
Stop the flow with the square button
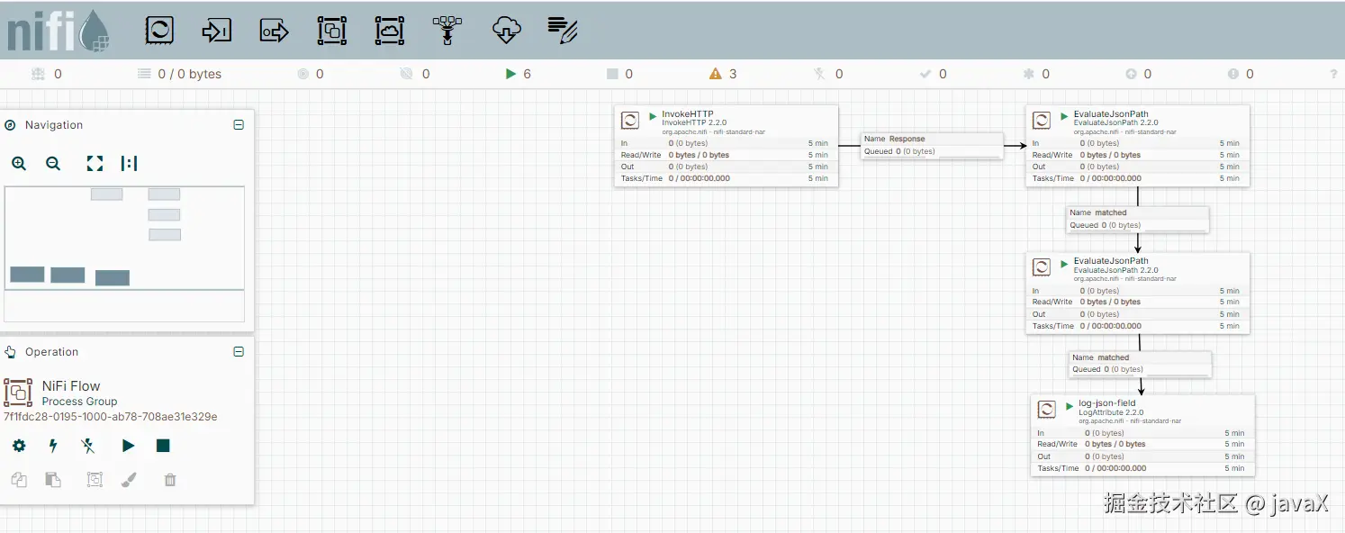(163, 446)
